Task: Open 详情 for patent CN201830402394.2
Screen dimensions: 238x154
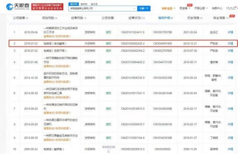Action: tap(230, 51)
